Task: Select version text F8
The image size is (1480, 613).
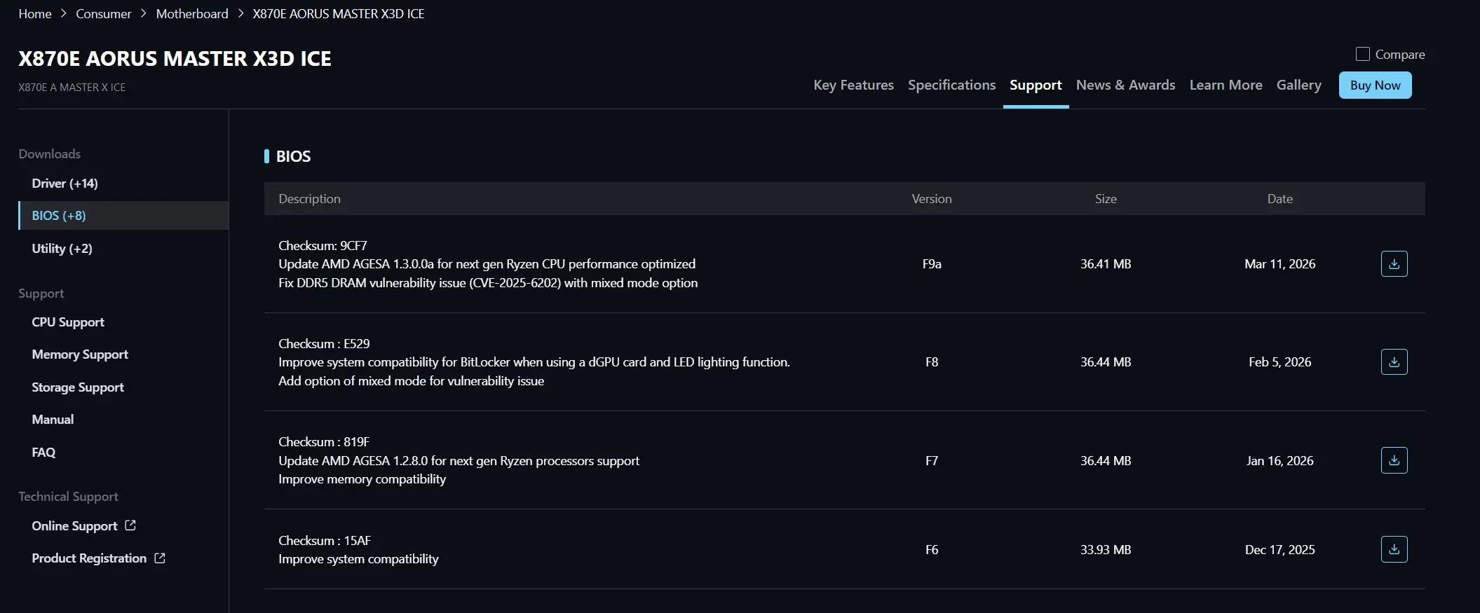Action: coord(932,362)
